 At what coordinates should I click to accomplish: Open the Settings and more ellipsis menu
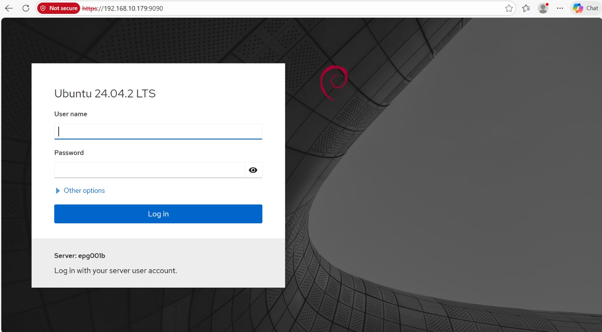560,8
